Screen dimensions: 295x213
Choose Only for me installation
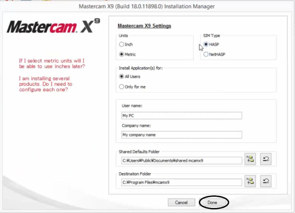122,87
